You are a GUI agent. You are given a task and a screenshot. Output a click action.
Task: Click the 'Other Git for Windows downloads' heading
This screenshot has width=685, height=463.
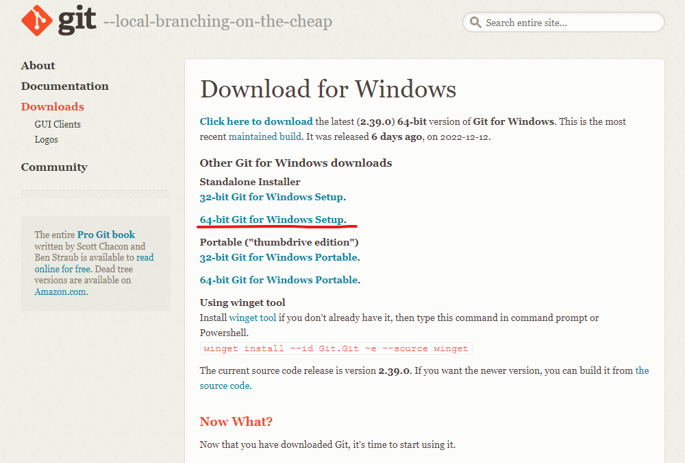click(x=296, y=163)
